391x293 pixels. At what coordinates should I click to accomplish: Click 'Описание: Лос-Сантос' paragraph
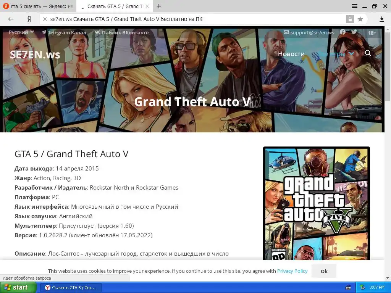tap(122, 254)
